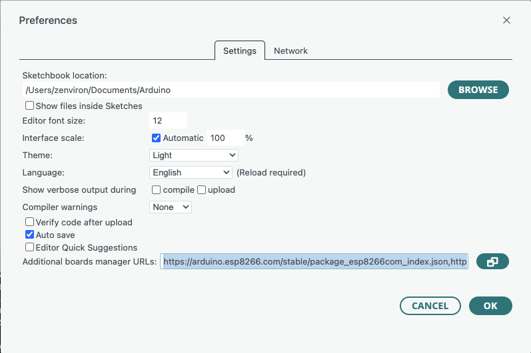Expand the Language dropdown
Viewport: 531px width, 353px height.
(191, 172)
